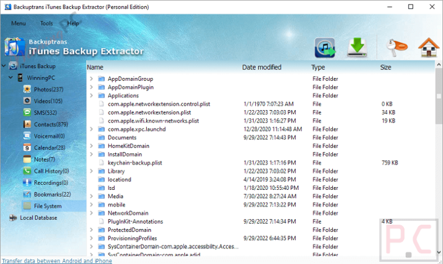Collapse the iTunes Backup tree node
This screenshot has height=264, width=443.
click(4, 66)
